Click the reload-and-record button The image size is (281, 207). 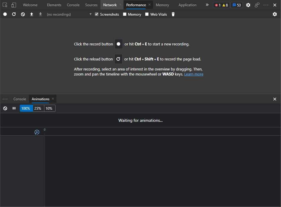tap(14, 14)
